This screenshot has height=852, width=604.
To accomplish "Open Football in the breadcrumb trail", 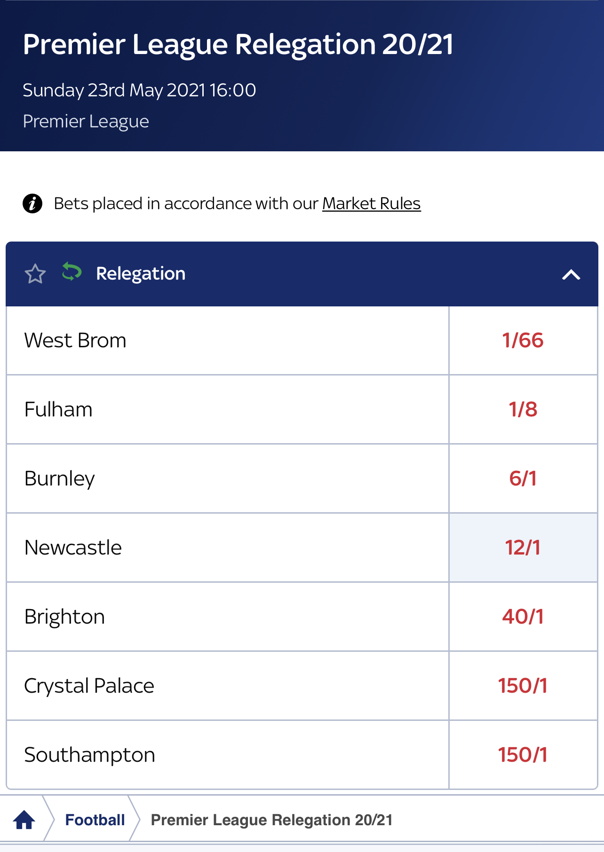I will pos(95,820).
